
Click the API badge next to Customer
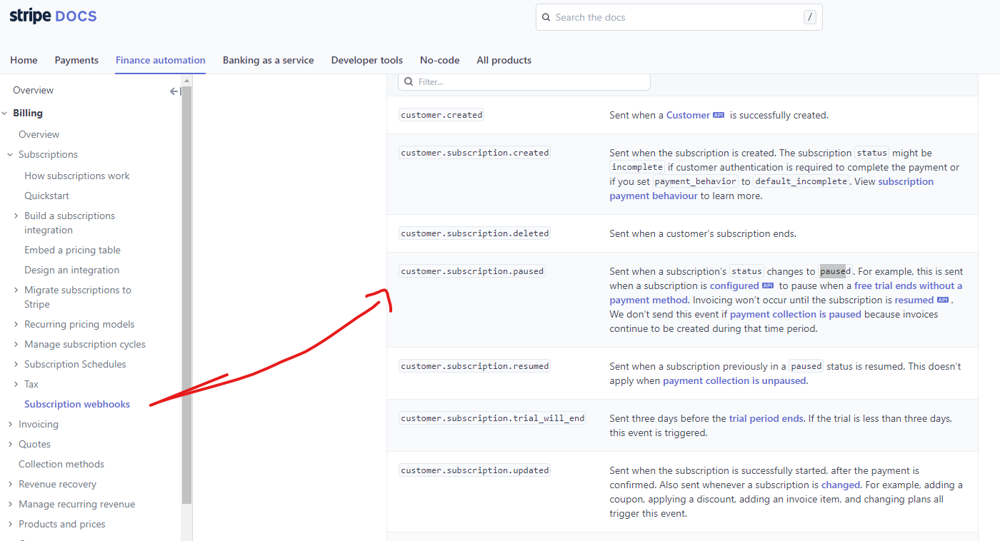point(719,115)
